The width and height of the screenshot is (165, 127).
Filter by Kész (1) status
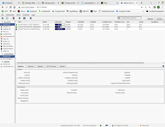7,31
